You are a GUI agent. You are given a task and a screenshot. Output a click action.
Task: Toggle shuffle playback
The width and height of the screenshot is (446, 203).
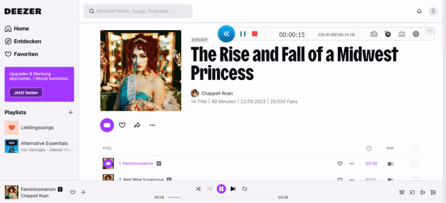[x=198, y=188]
